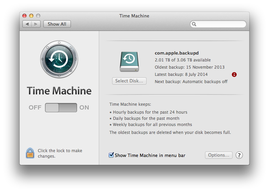
Task: Go back with the left arrow button
Action: click(27, 24)
